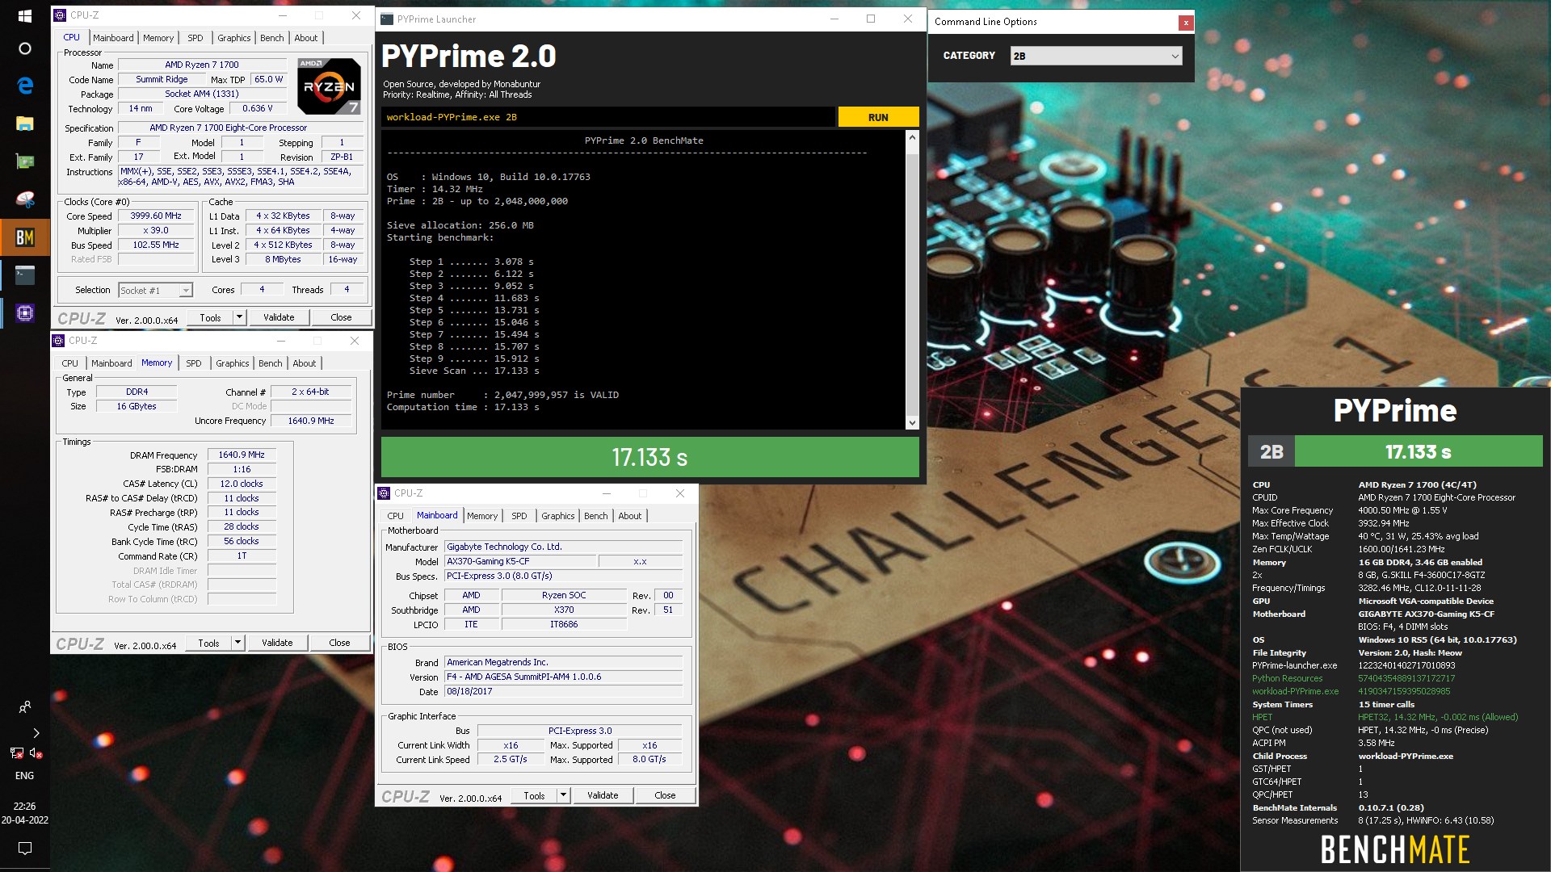Click Tools button in top CPU-Z window

click(210, 317)
